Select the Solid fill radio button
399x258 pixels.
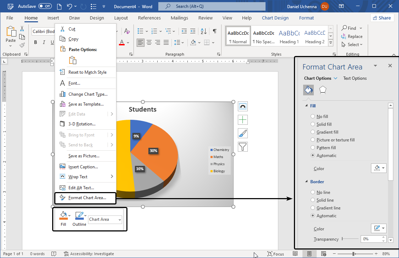click(313, 124)
